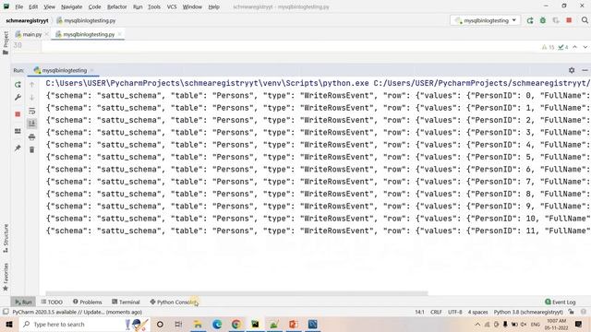This screenshot has height=332, width=591.
Task: Toggle scroll to end of output
Action: [32, 124]
